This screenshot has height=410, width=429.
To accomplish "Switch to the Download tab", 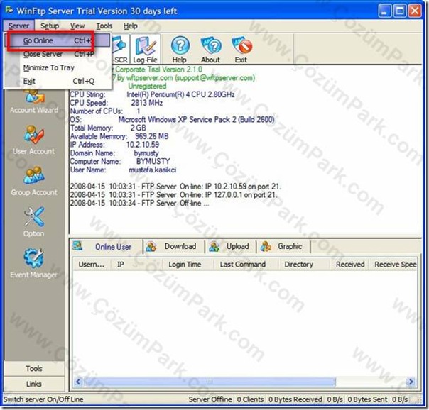I will 174,246.
